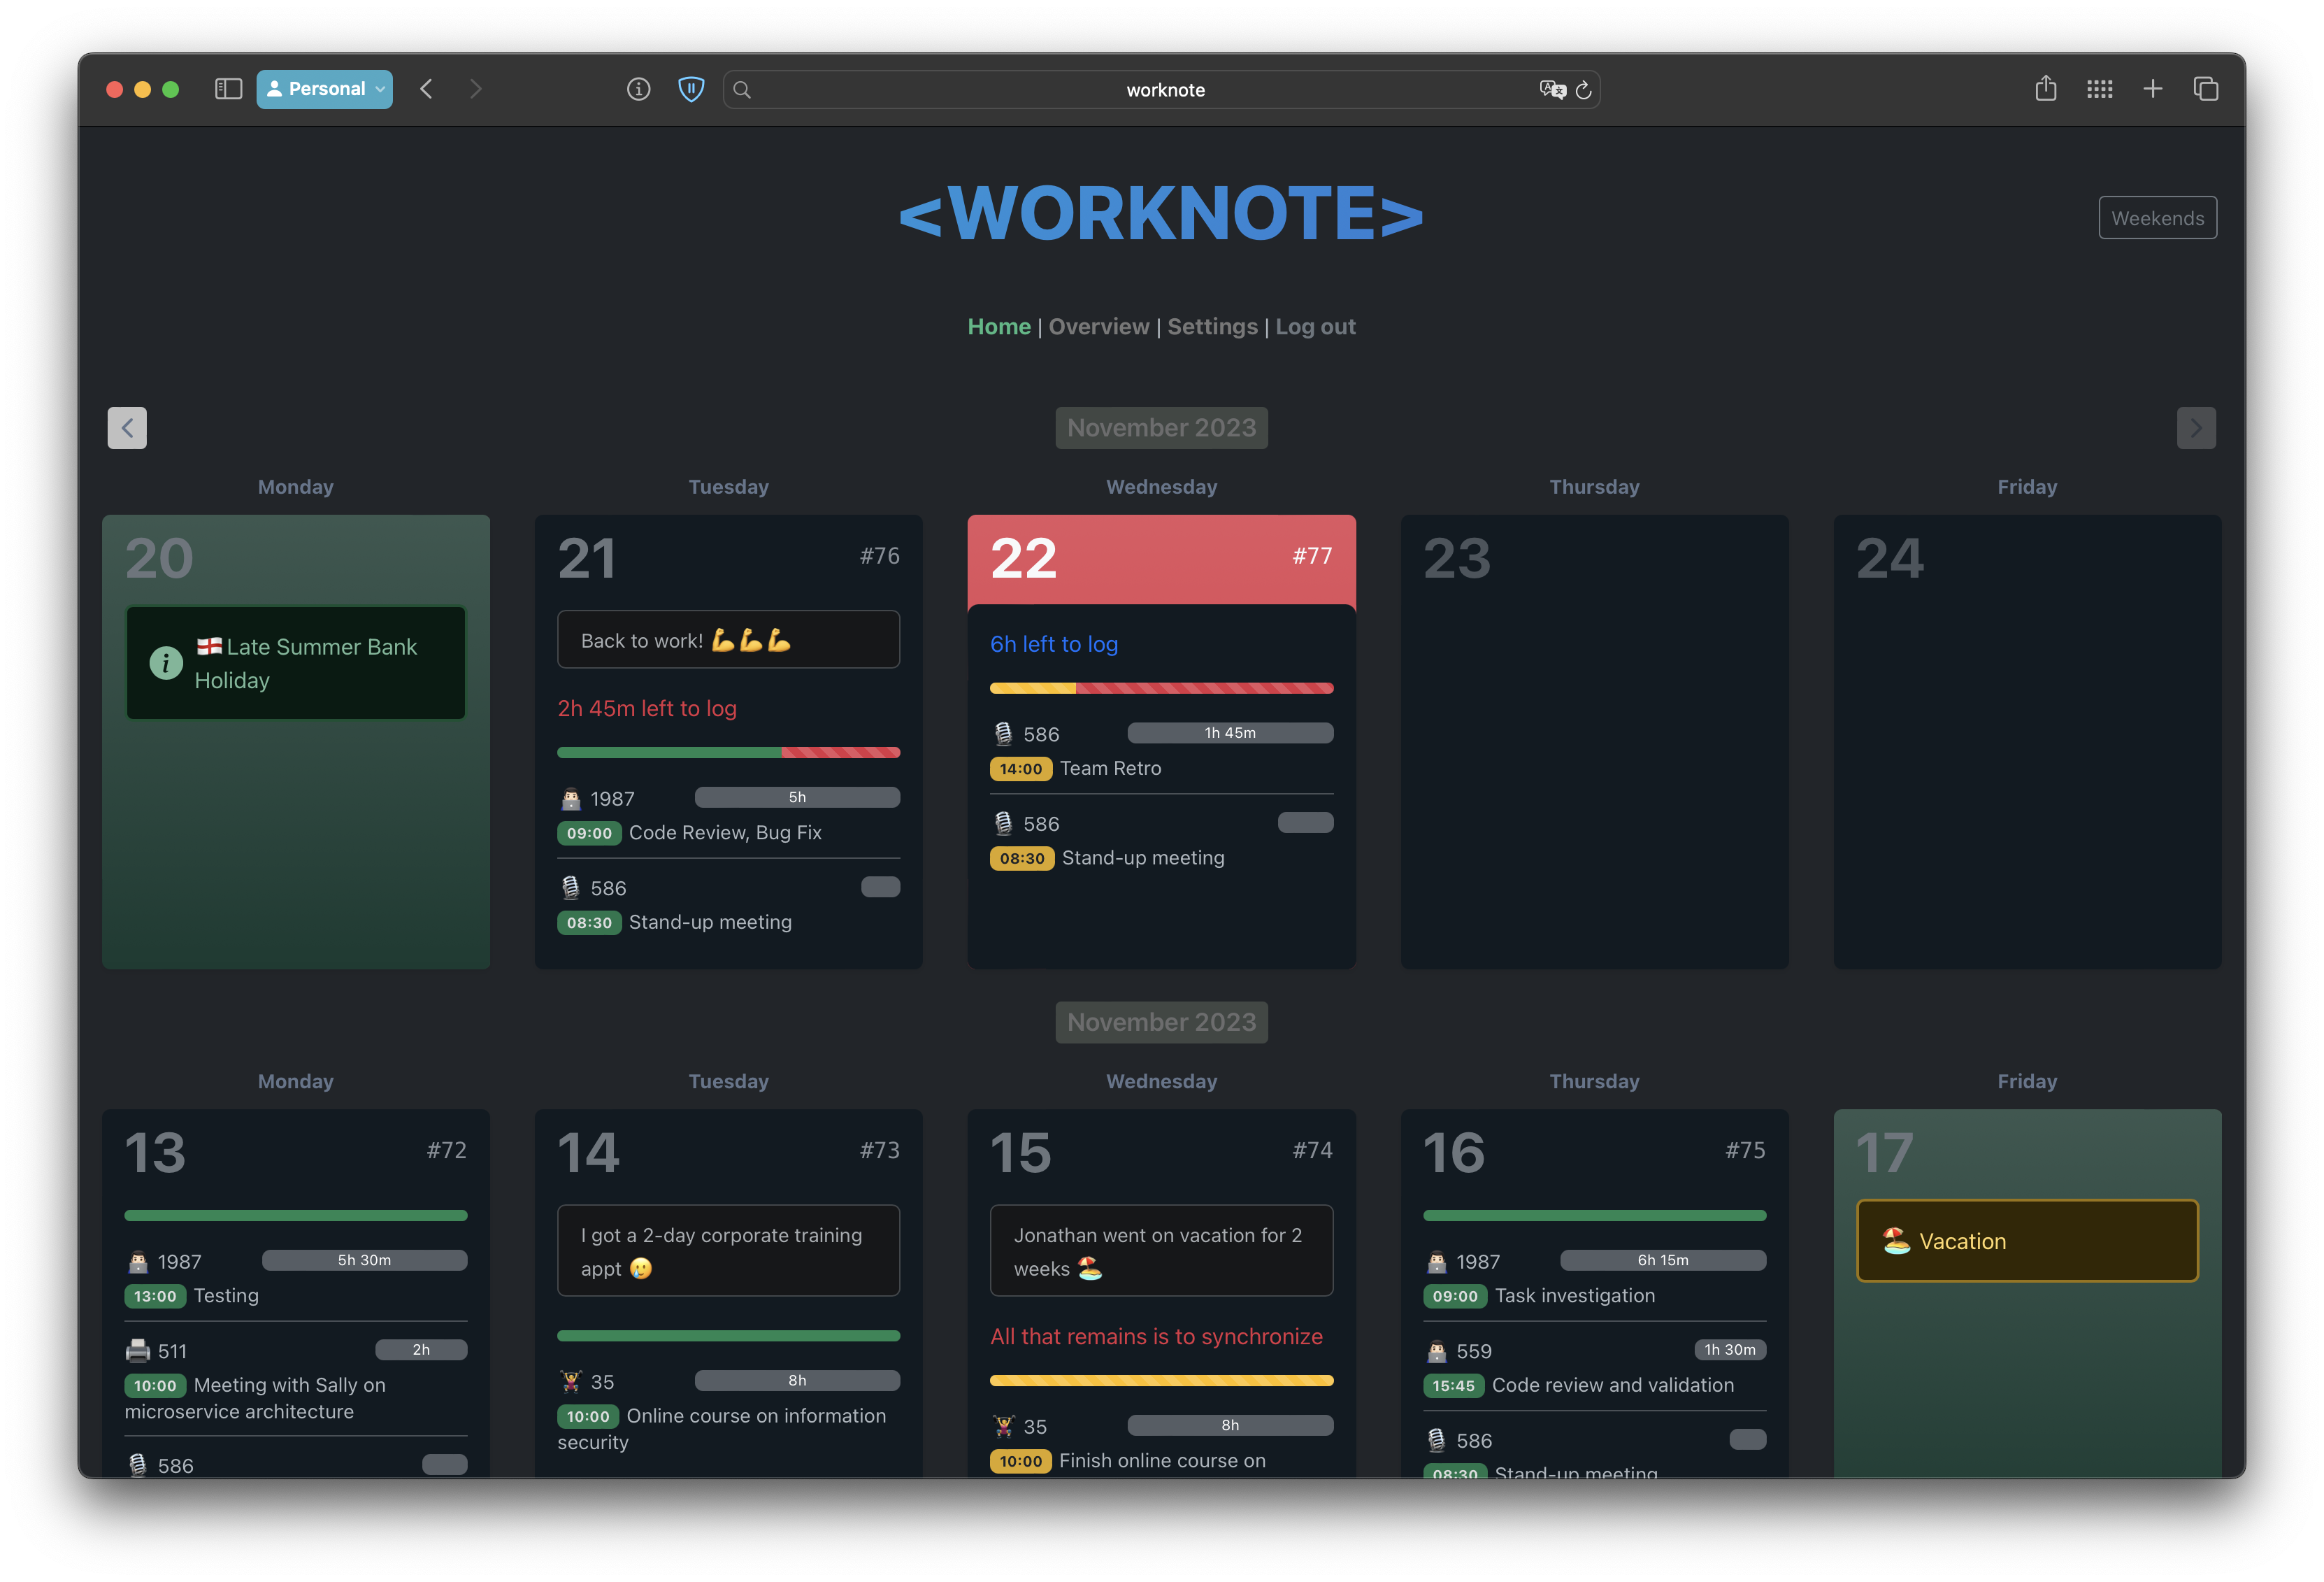The image size is (2324, 1582).
Task: Click the Log out link
Action: [1315, 326]
